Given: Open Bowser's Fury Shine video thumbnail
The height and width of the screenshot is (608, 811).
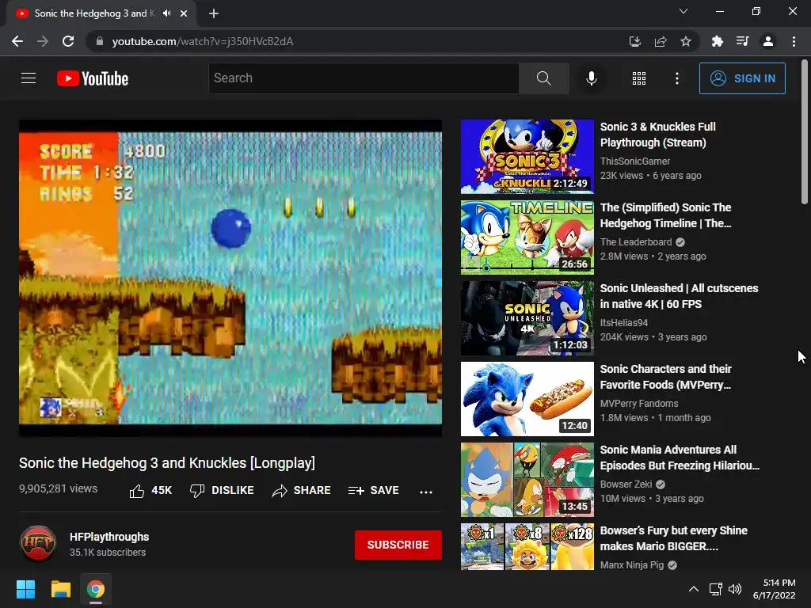Looking at the screenshot, I should 527,546.
